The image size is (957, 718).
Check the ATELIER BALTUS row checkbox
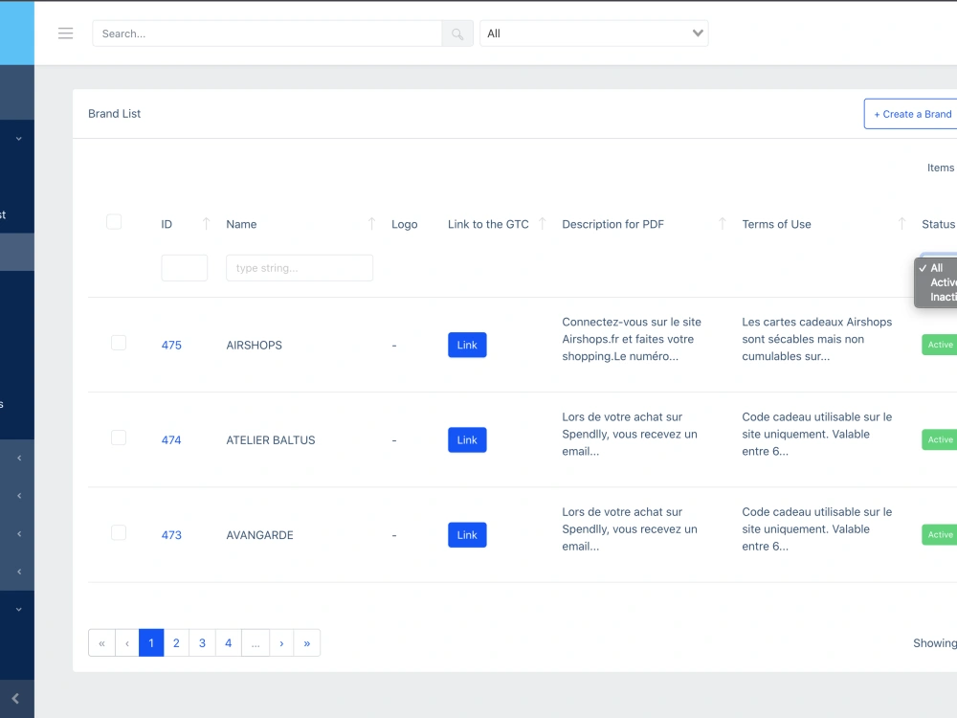tap(119, 438)
